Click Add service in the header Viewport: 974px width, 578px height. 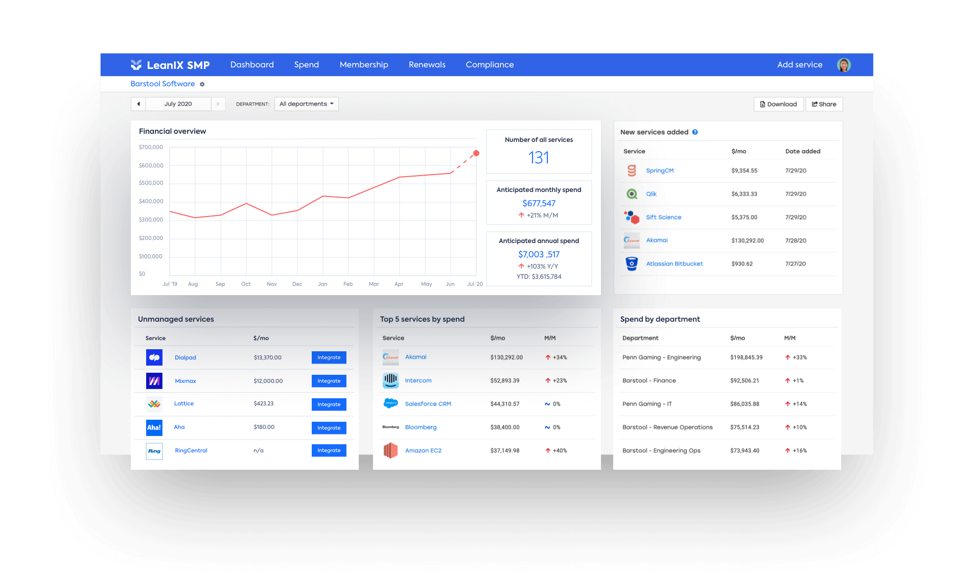[x=800, y=65]
